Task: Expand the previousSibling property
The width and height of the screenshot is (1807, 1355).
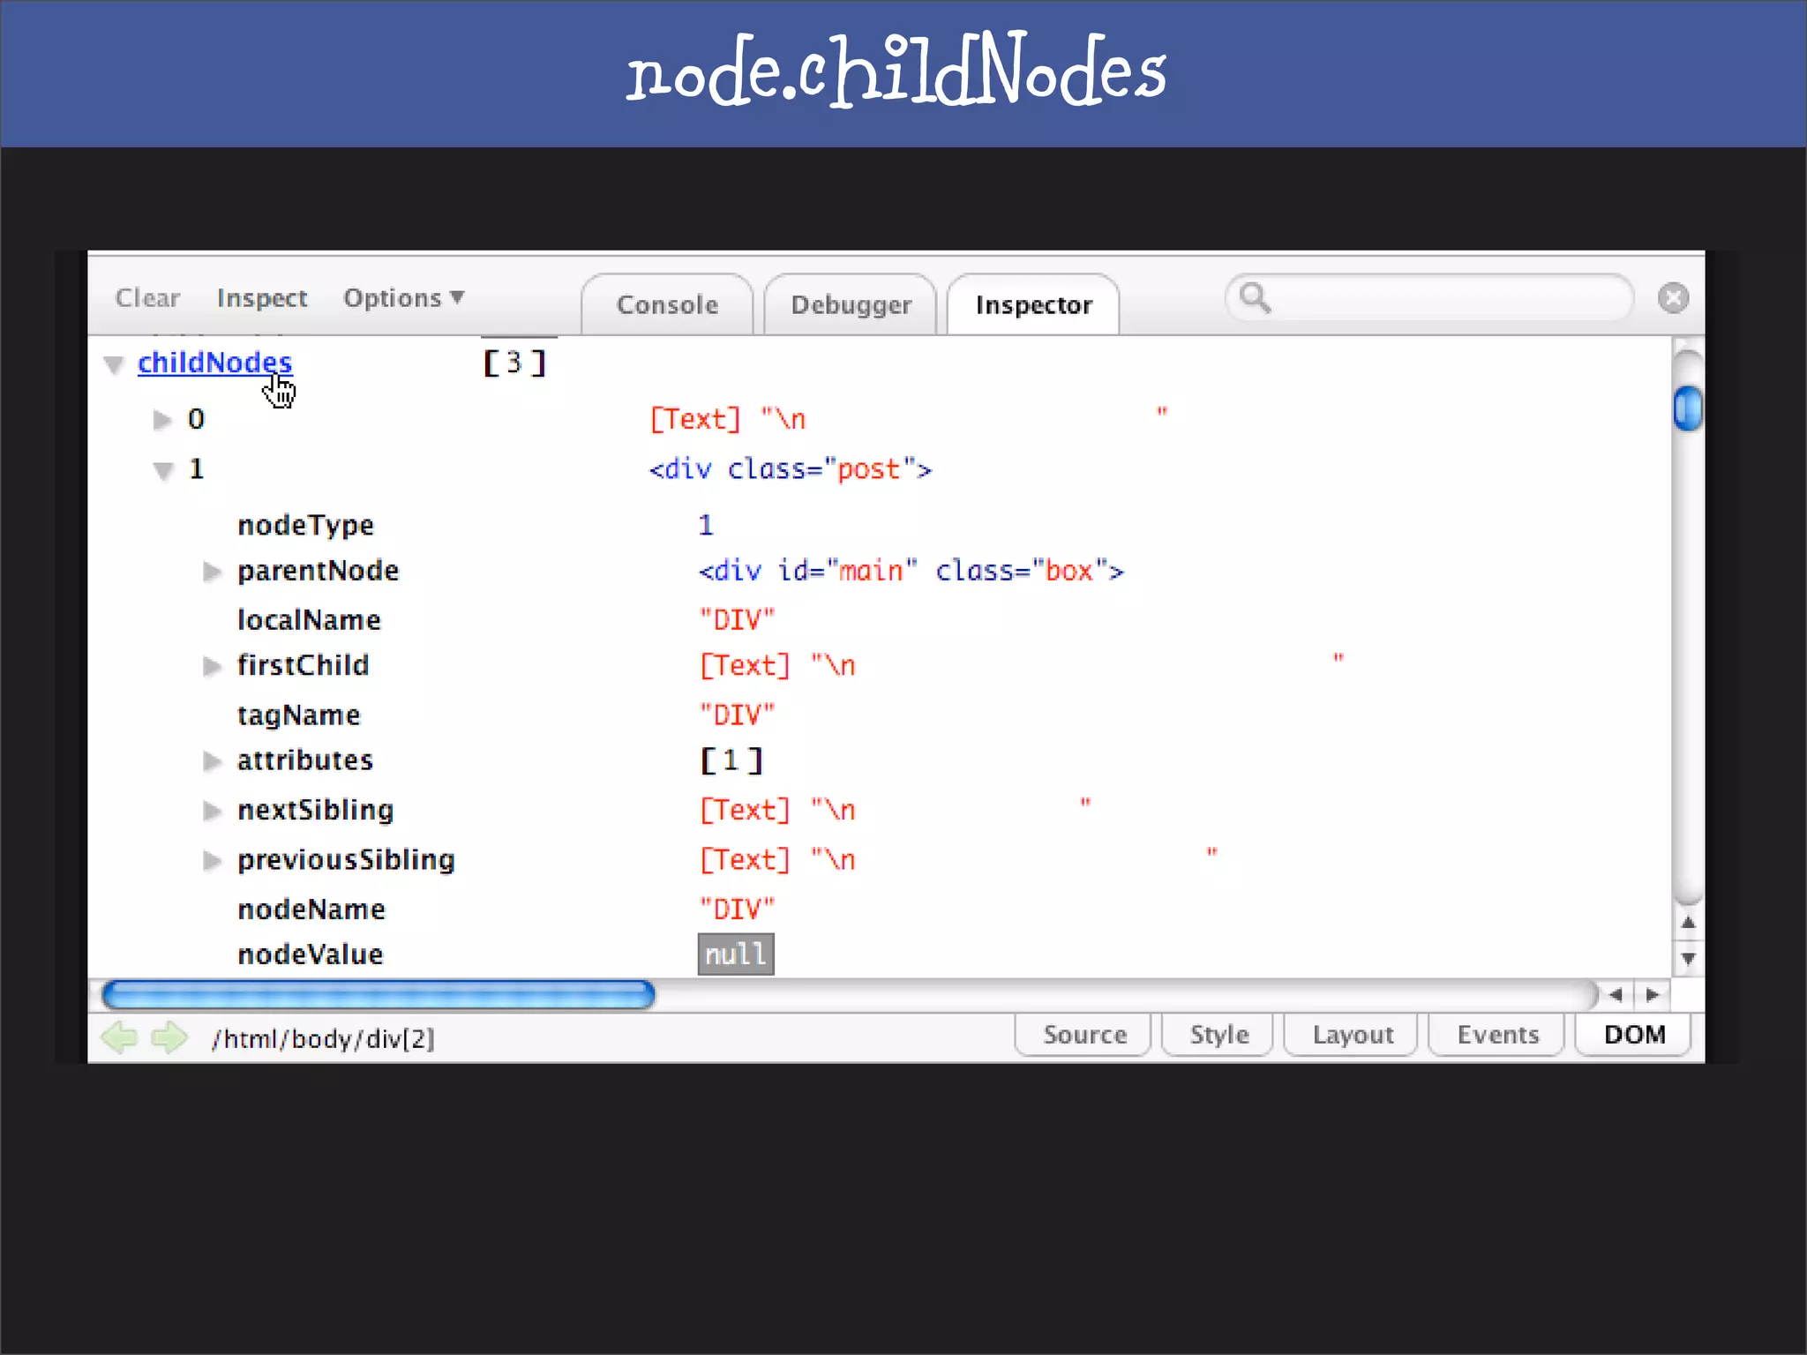Action: click(212, 860)
